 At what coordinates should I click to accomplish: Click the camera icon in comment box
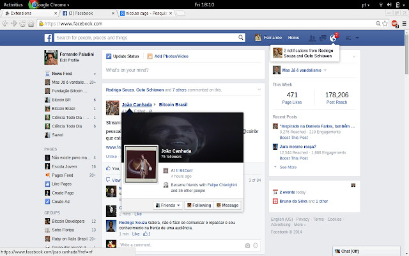tap(247, 245)
